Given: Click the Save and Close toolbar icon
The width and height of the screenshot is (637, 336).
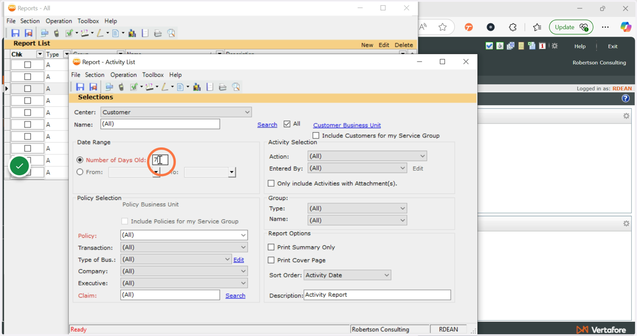Looking at the screenshot, I should [x=93, y=87].
